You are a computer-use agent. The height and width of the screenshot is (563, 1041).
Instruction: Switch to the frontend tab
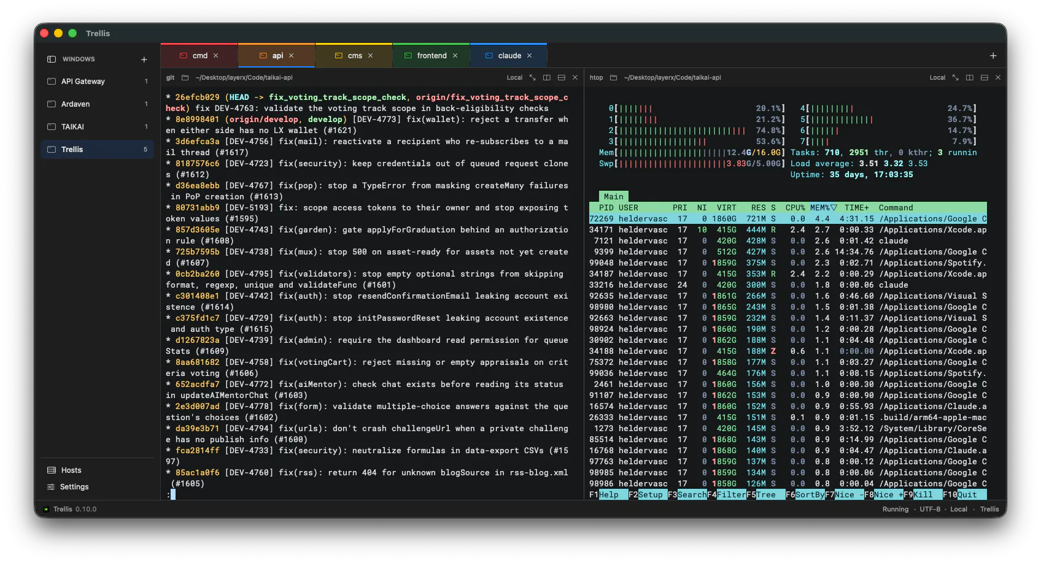[431, 56]
